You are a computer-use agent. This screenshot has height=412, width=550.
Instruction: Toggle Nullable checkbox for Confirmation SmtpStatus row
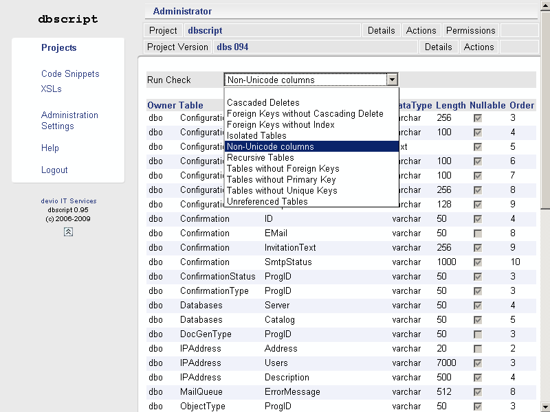477,262
